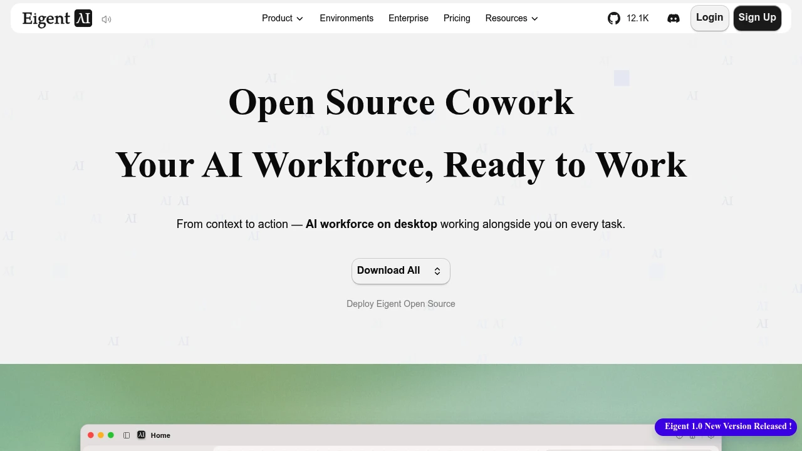
Task: Click the Eigent app icon in preview titlebar
Action: (142, 435)
